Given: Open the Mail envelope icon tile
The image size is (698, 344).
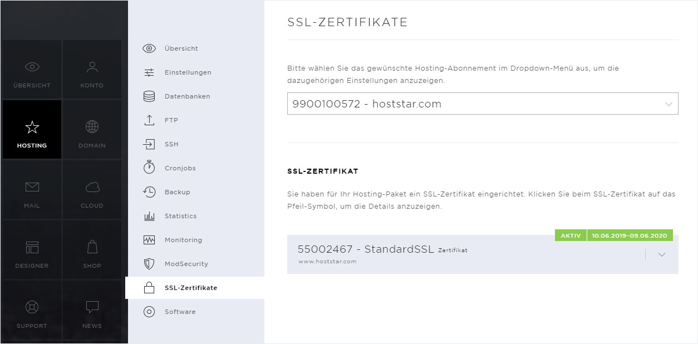Looking at the screenshot, I should [32, 190].
